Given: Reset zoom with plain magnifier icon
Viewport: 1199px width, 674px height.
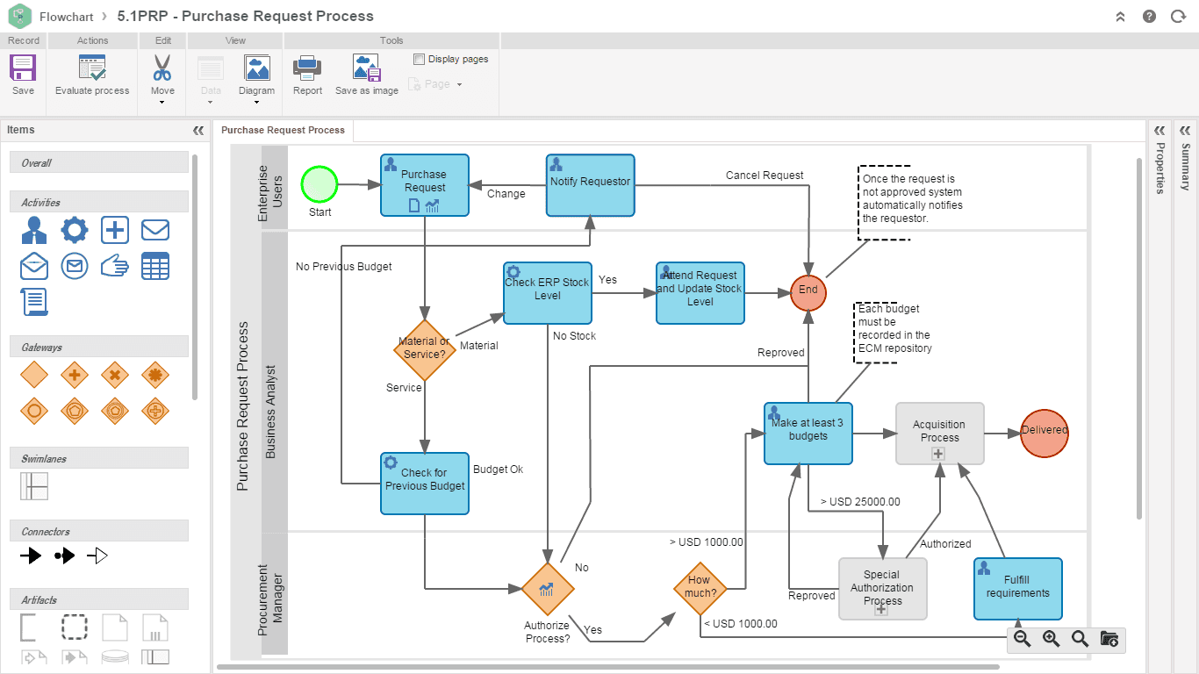Looking at the screenshot, I should pyautogui.click(x=1080, y=639).
